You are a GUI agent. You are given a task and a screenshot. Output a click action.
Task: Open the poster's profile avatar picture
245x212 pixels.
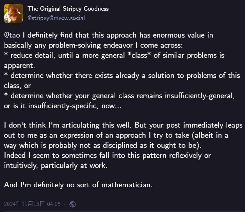13,13
